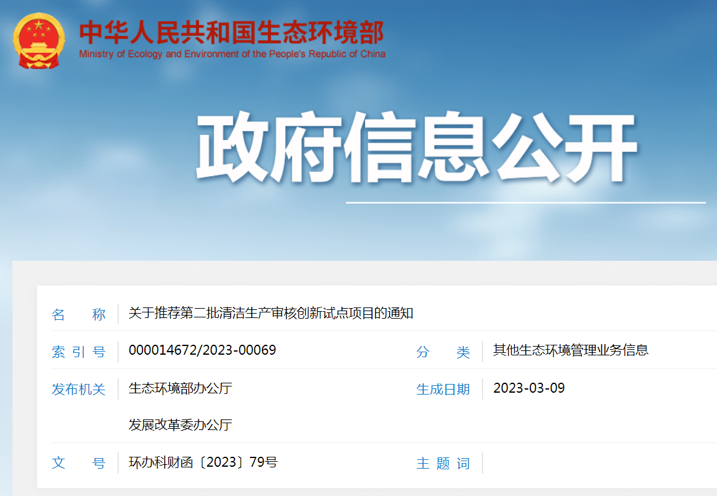Click the 文号 field label
Image resolution: width=717 pixels, height=496 pixels.
(x=78, y=464)
